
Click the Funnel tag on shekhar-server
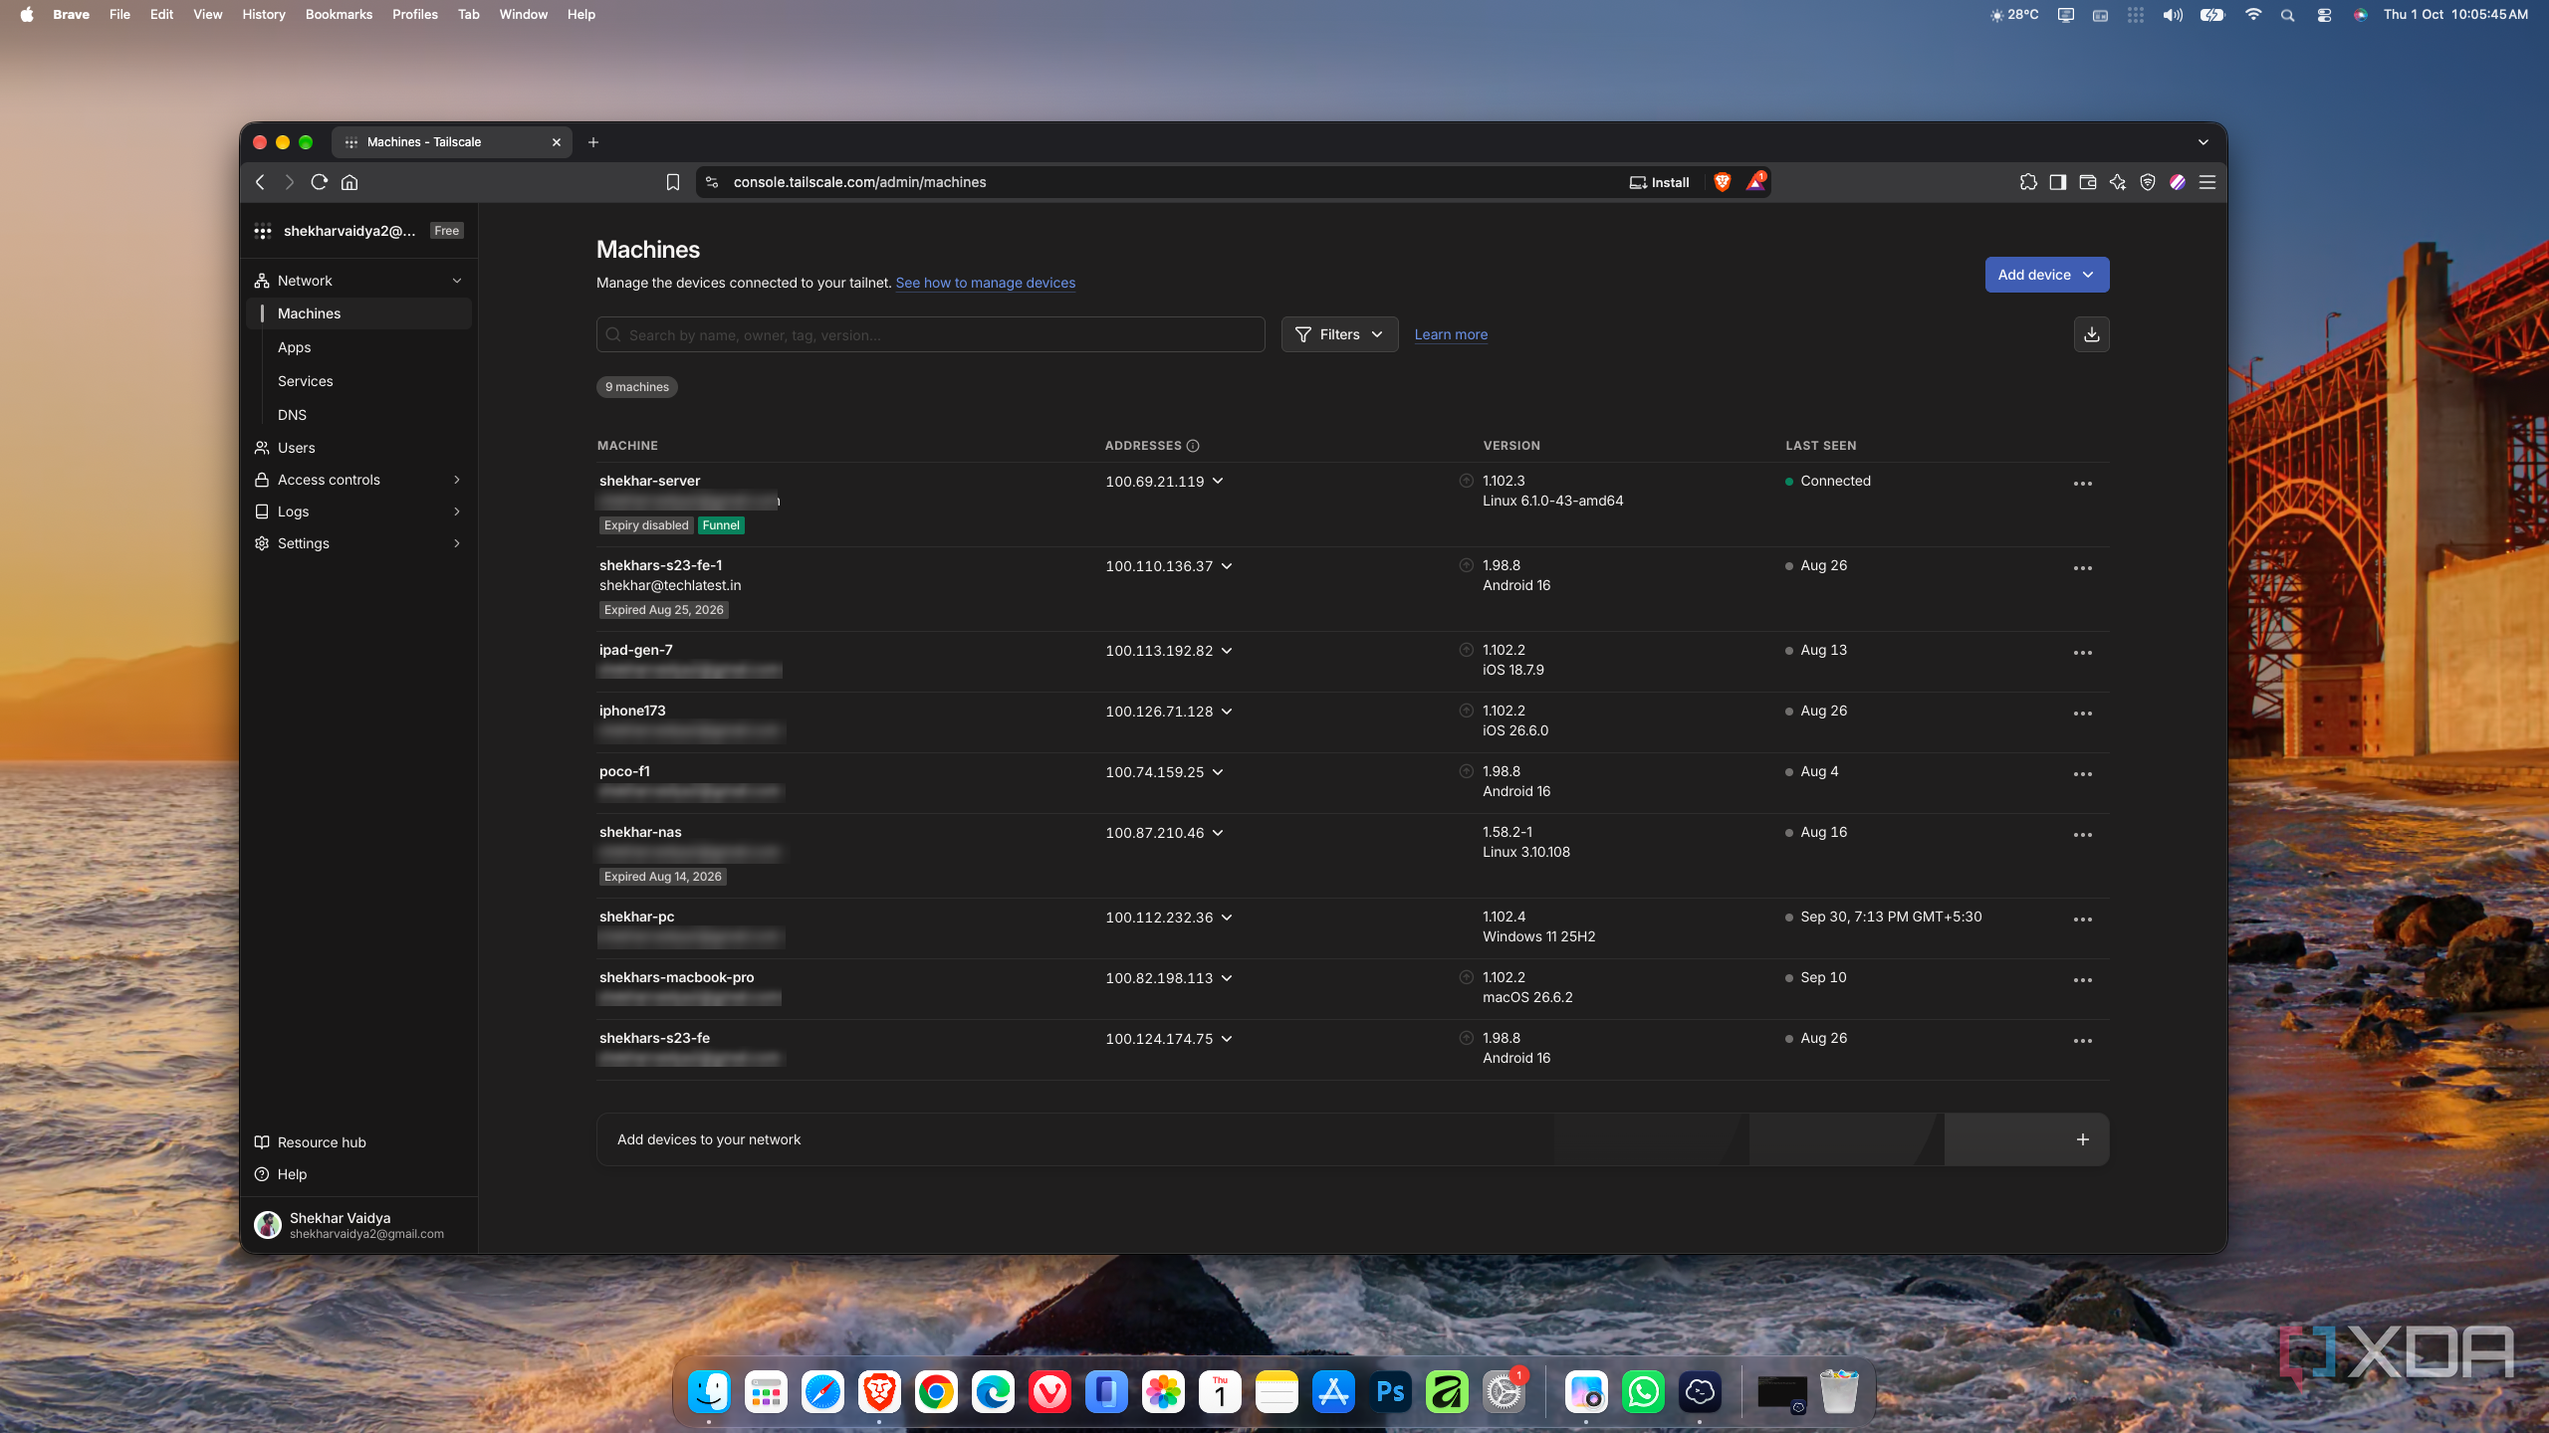pos(721,525)
